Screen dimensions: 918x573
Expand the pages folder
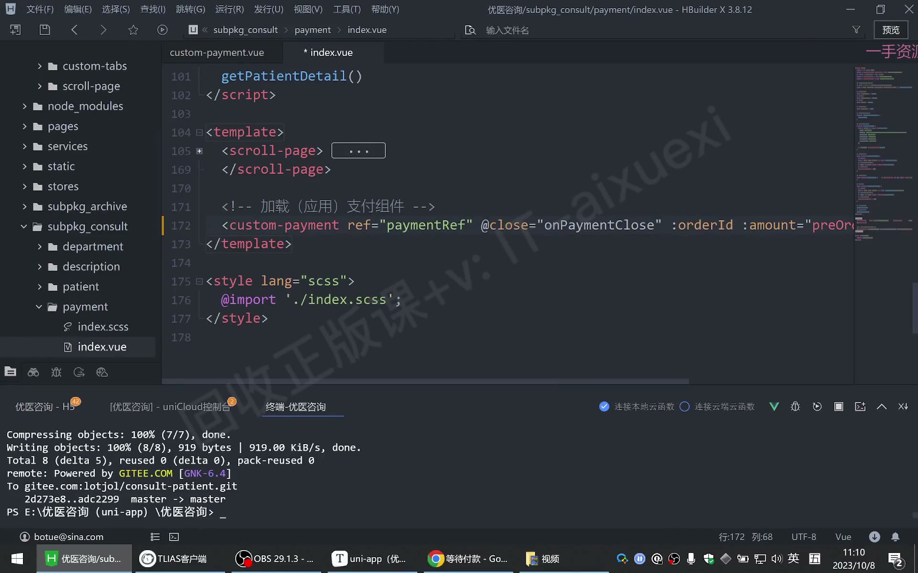(x=24, y=126)
